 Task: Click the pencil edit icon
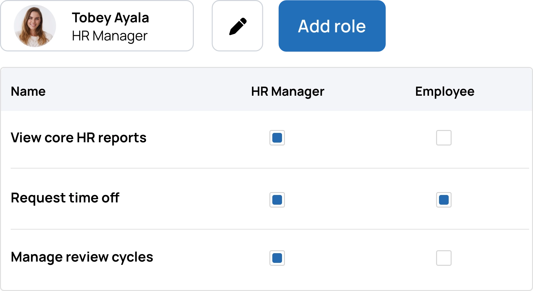[238, 26]
